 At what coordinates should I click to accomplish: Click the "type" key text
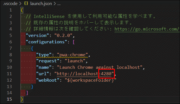tap(44, 55)
